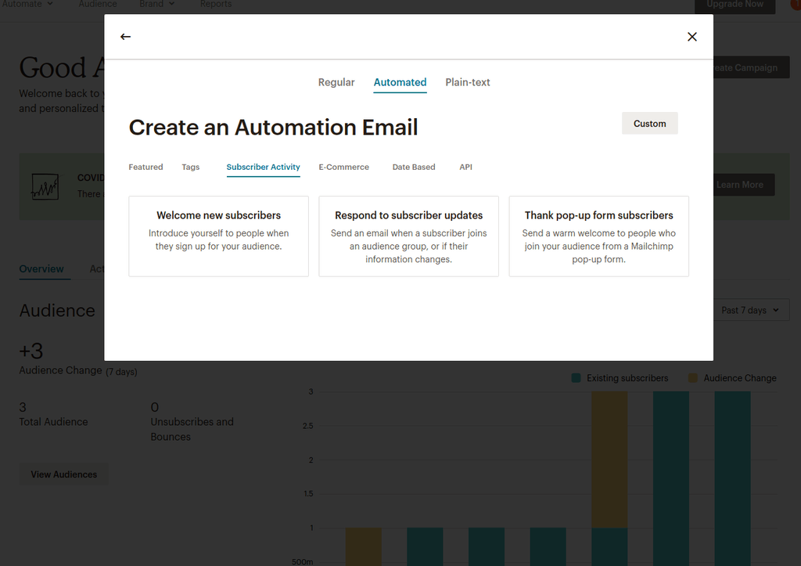Click the Total Audience label
This screenshot has height=566, width=801.
coord(54,422)
